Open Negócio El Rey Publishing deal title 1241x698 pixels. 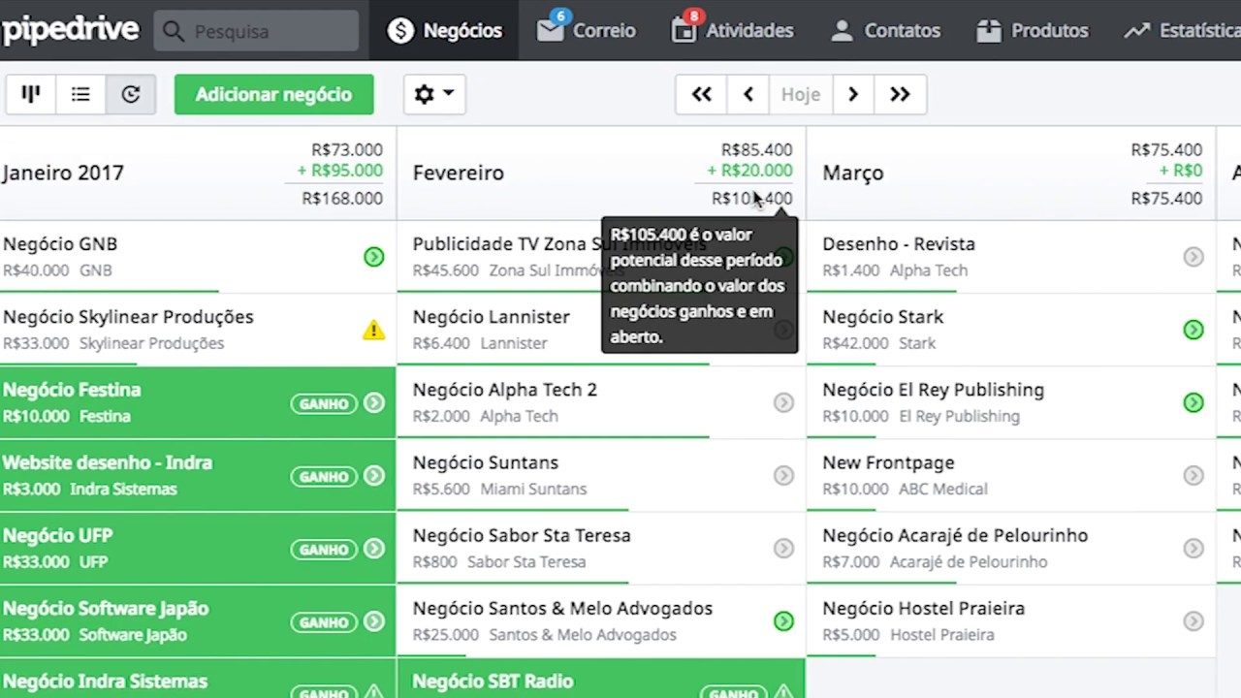[x=934, y=390]
